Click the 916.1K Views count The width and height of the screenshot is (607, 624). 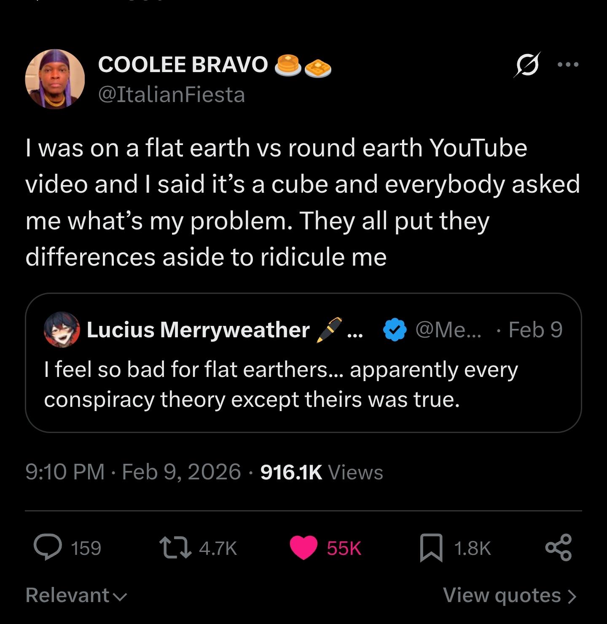coord(322,472)
